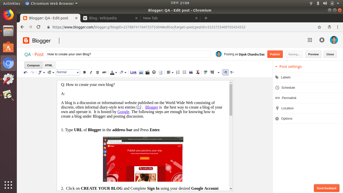Collapse the Post settings panel
This screenshot has height=193, width=343.
click(x=288, y=67)
